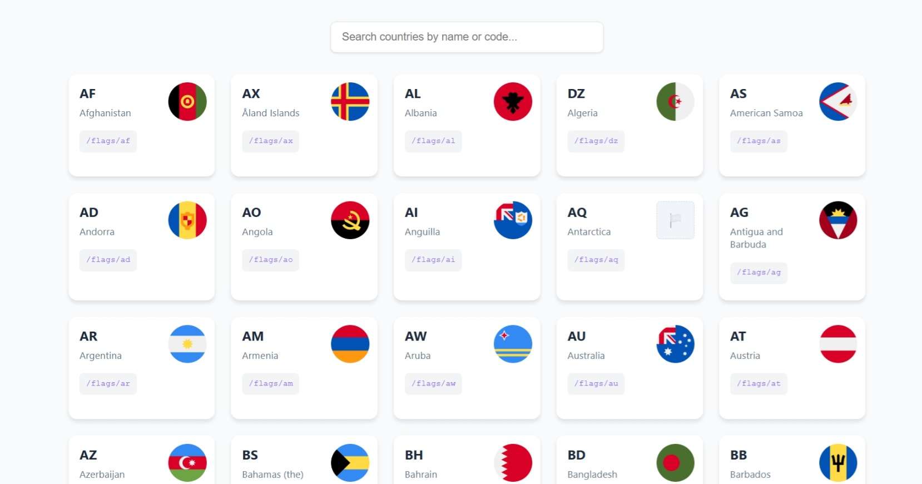The height and width of the screenshot is (484, 922).
Task: Click the /flags/af code badge
Action: (x=108, y=141)
